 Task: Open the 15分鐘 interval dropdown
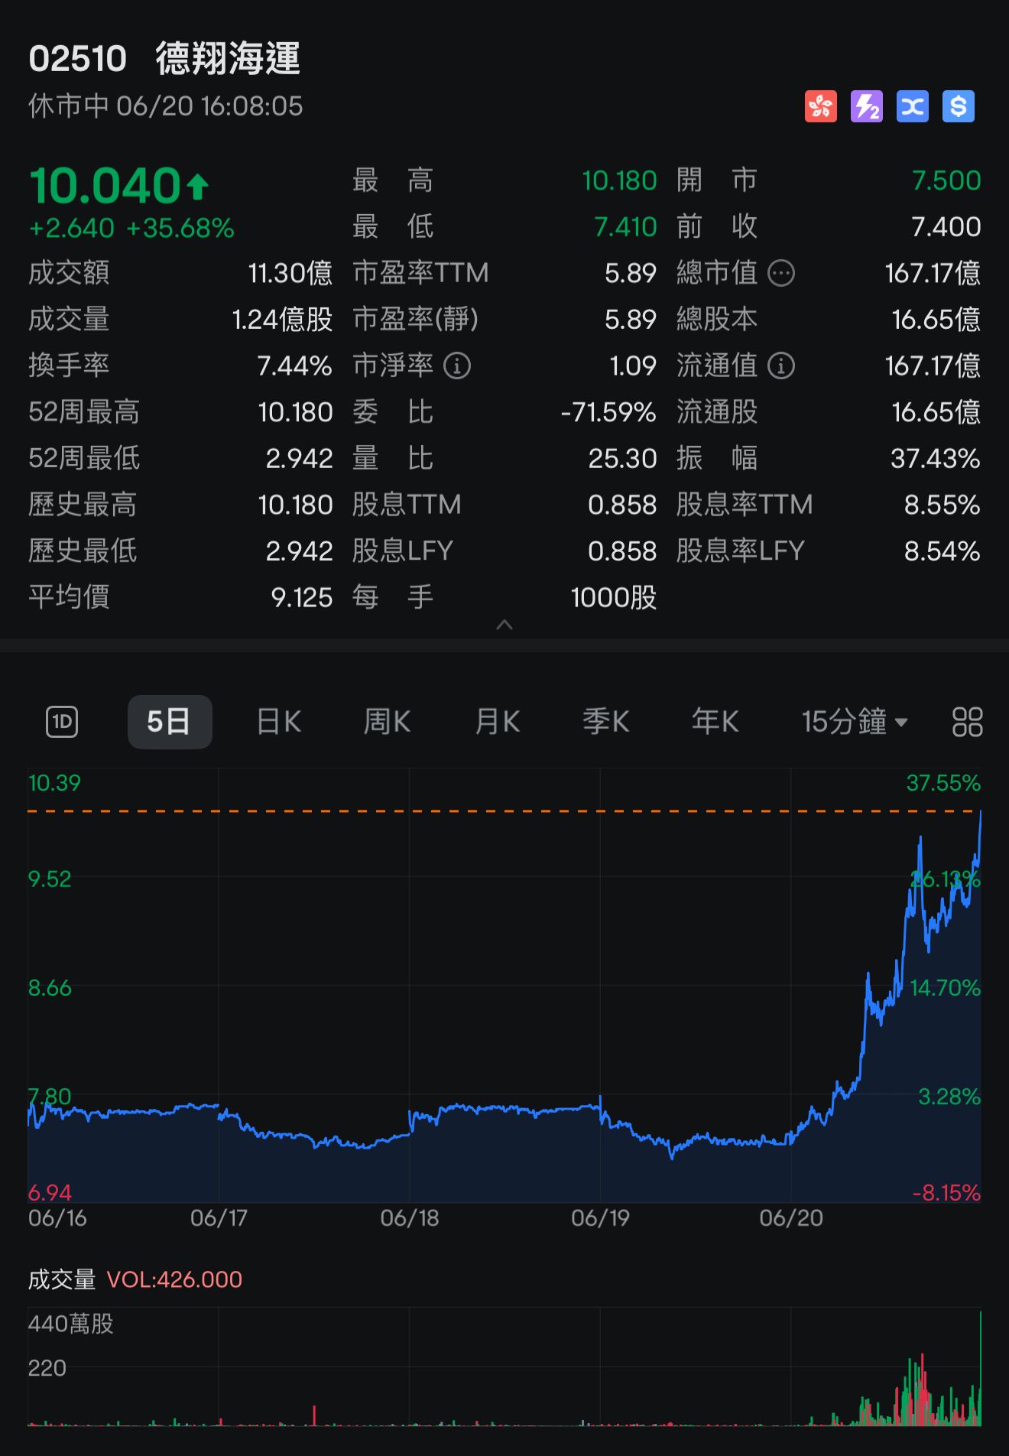coord(855,721)
